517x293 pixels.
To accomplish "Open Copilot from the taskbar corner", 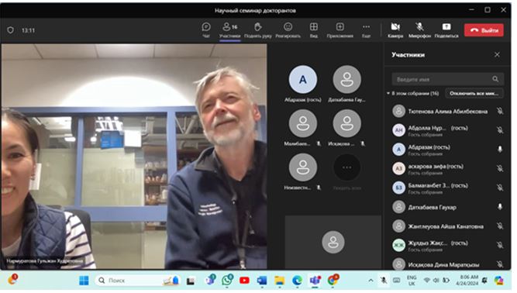I will (498, 281).
